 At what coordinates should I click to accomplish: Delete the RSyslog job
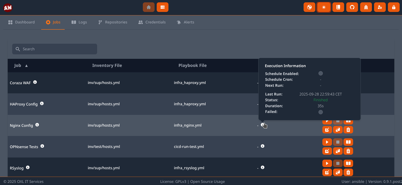(x=348, y=172)
